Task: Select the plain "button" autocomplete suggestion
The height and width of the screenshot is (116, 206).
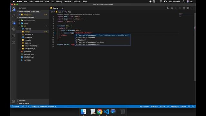Action: (x=103, y=40)
